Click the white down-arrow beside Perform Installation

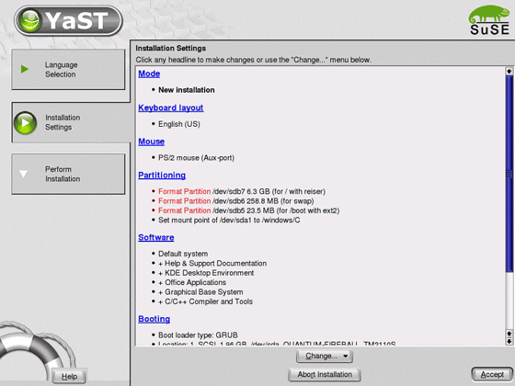click(x=23, y=174)
